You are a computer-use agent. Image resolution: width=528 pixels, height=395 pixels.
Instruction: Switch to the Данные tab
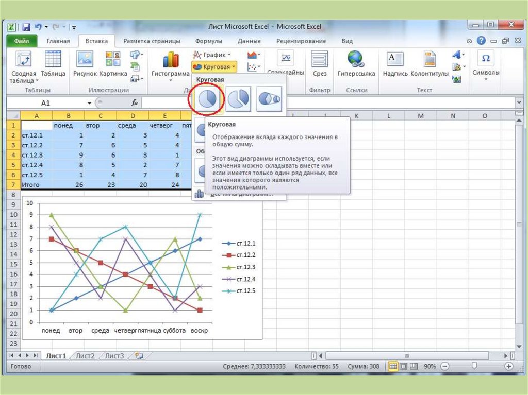pyautogui.click(x=249, y=41)
